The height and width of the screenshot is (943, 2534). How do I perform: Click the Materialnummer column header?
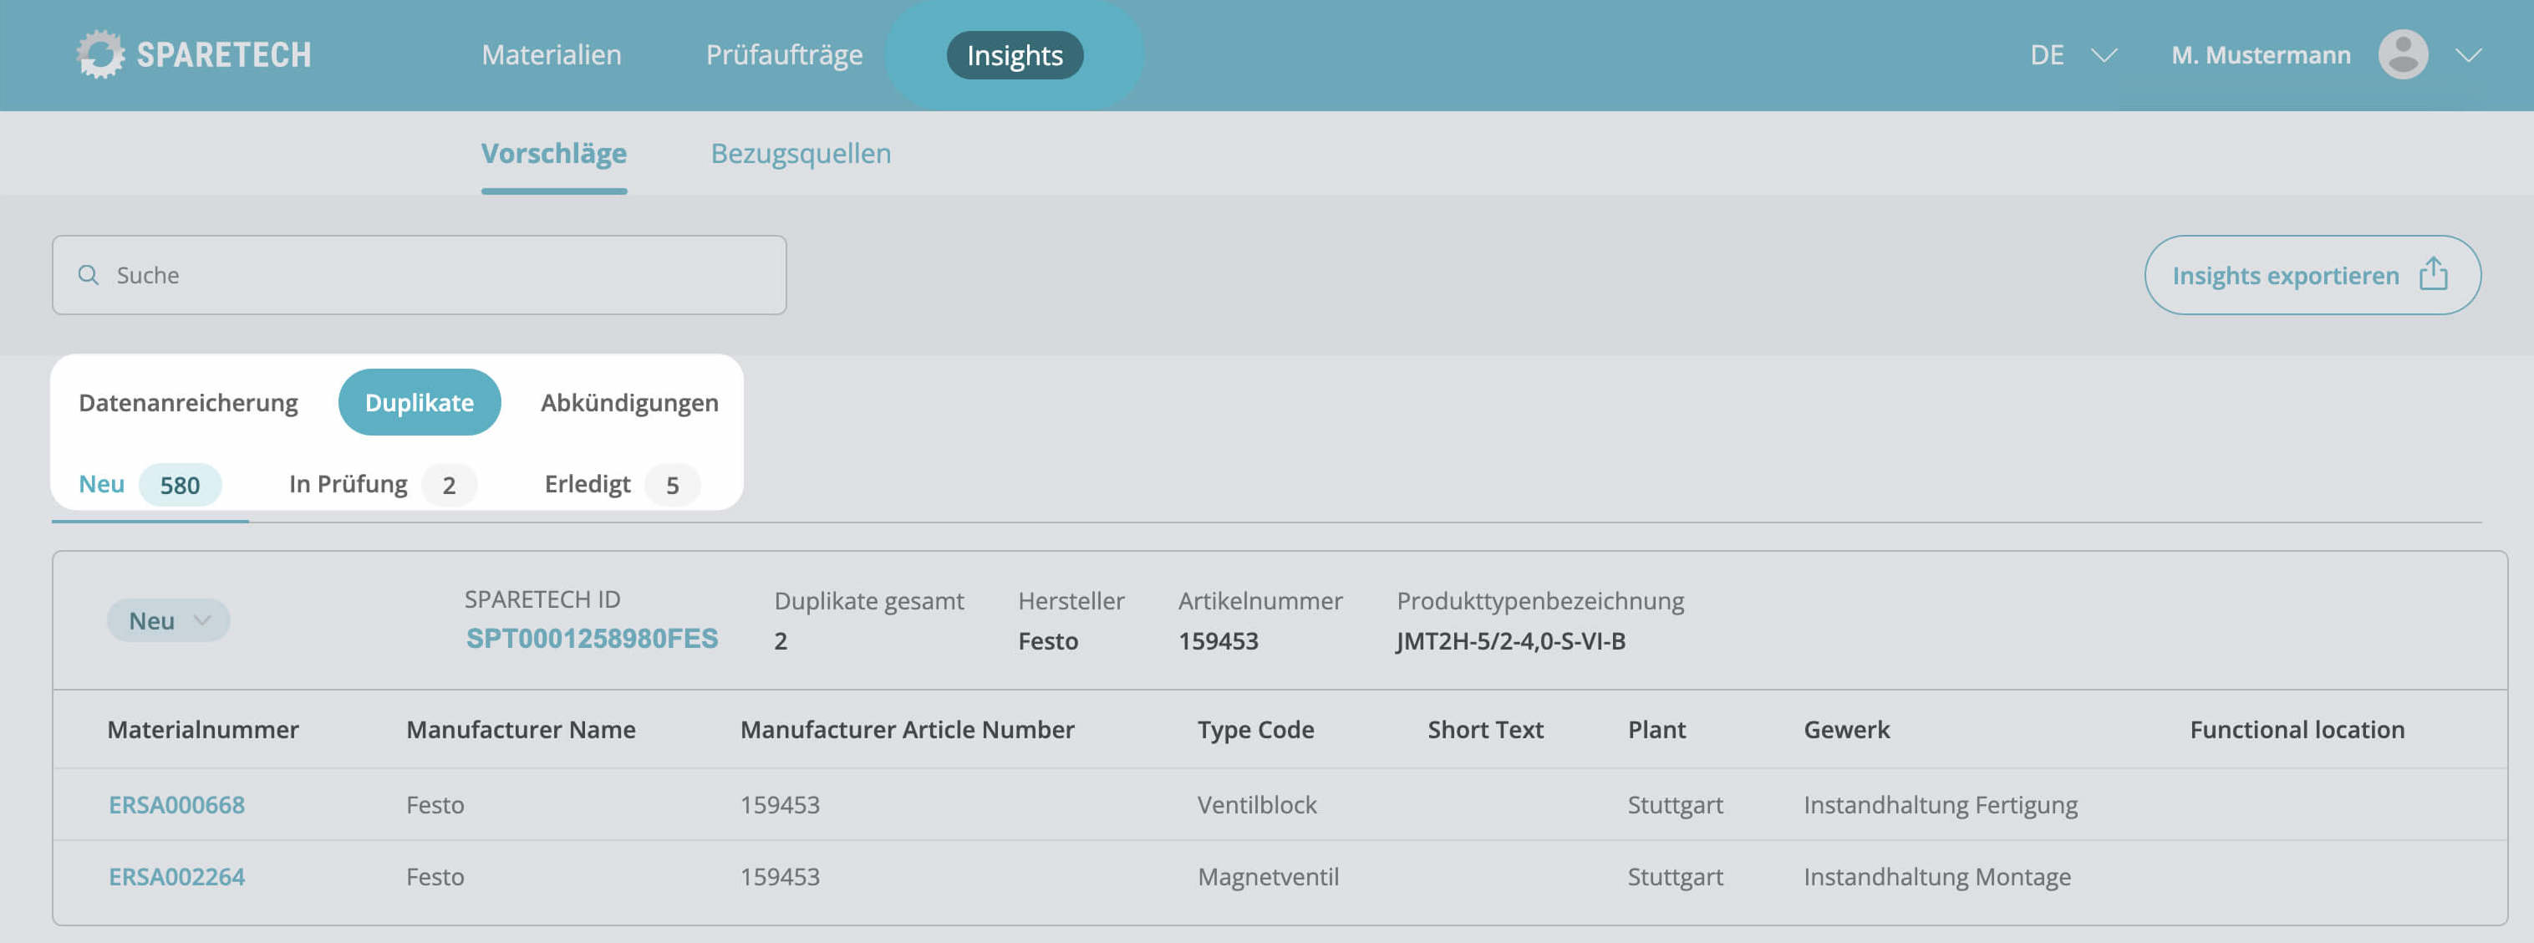(202, 729)
